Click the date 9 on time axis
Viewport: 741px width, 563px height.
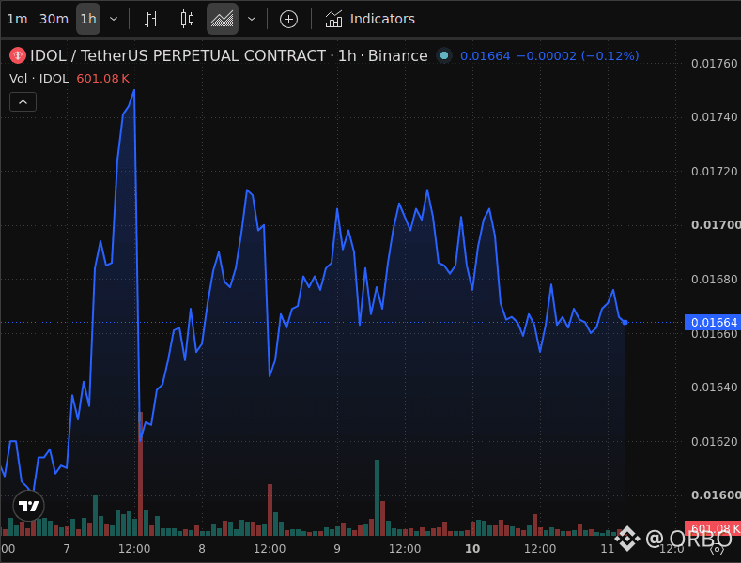click(337, 548)
